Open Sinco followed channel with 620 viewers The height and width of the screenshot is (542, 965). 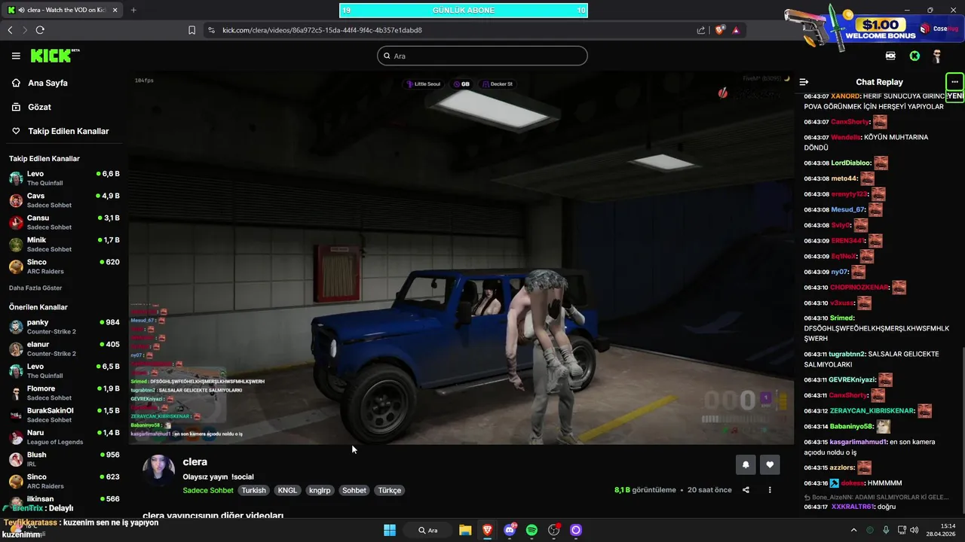point(64,266)
